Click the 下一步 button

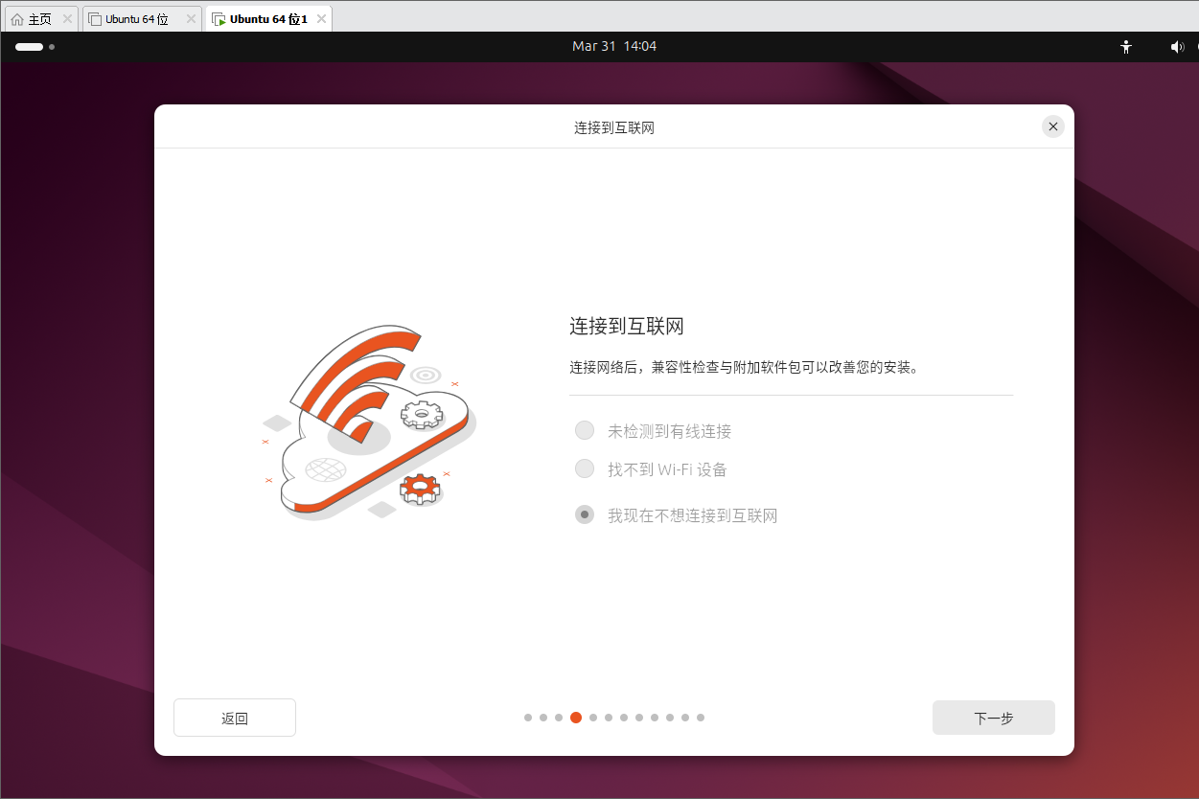click(x=994, y=718)
